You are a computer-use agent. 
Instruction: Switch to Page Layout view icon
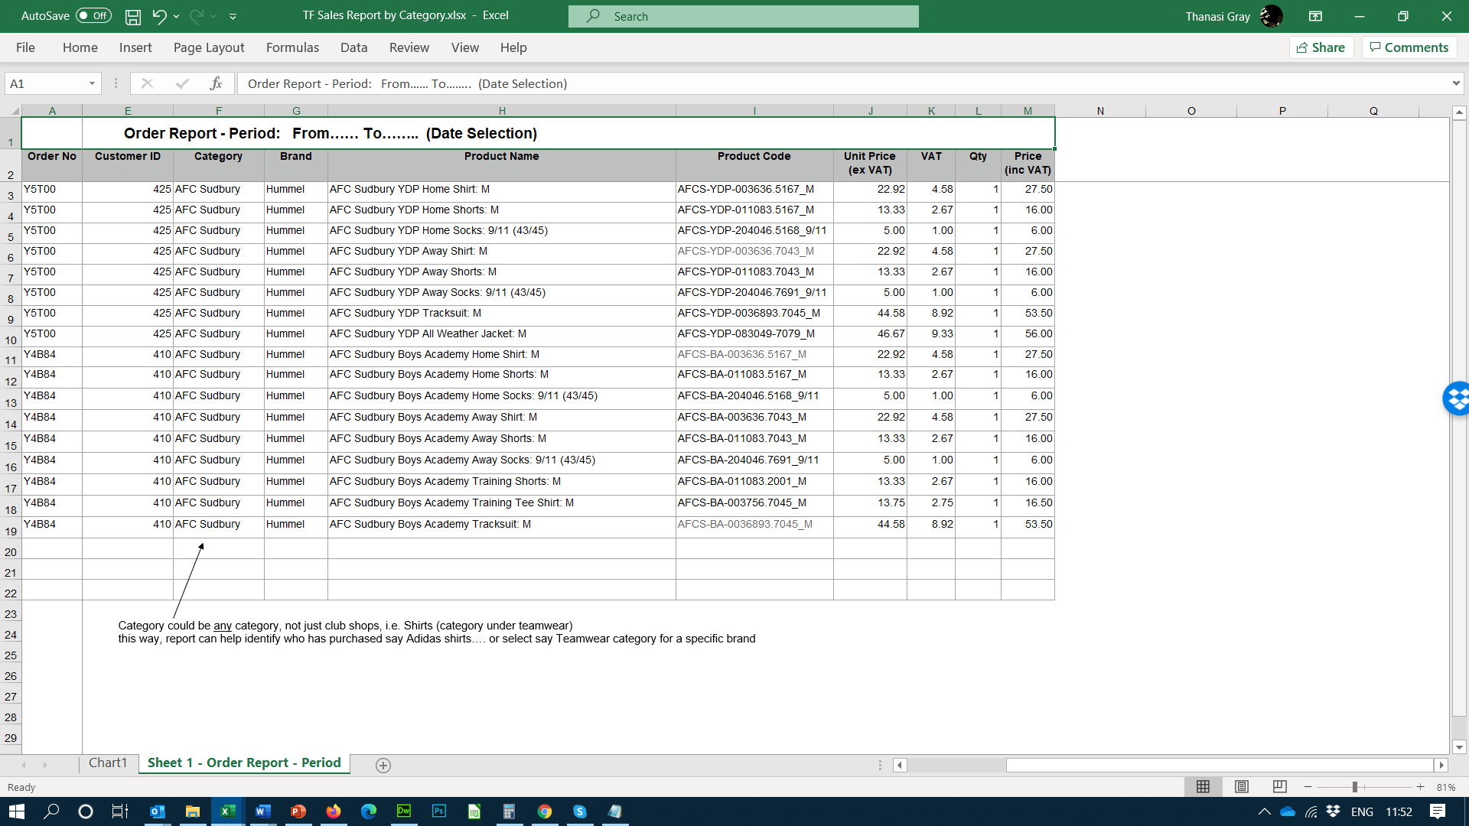[1242, 787]
